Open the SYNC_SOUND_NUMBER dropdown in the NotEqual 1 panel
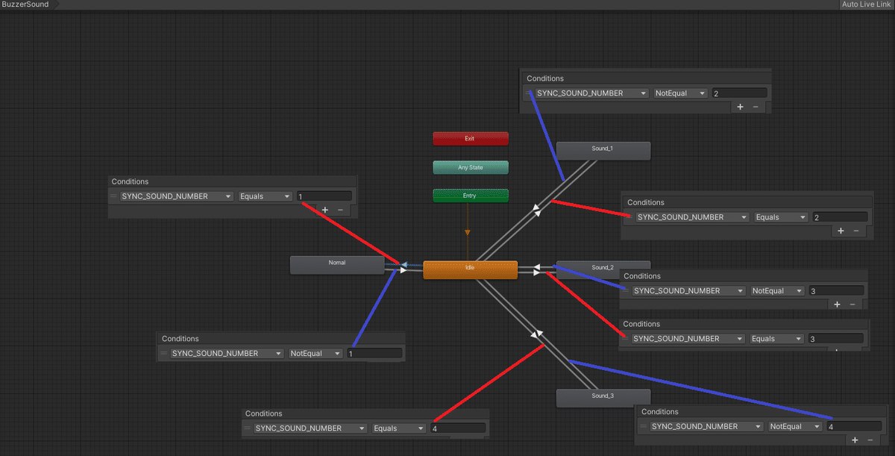The width and height of the screenshot is (895, 456). click(x=227, y=353)
